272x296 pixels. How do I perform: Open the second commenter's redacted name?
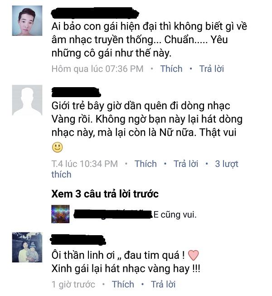(x=76, y=92)
